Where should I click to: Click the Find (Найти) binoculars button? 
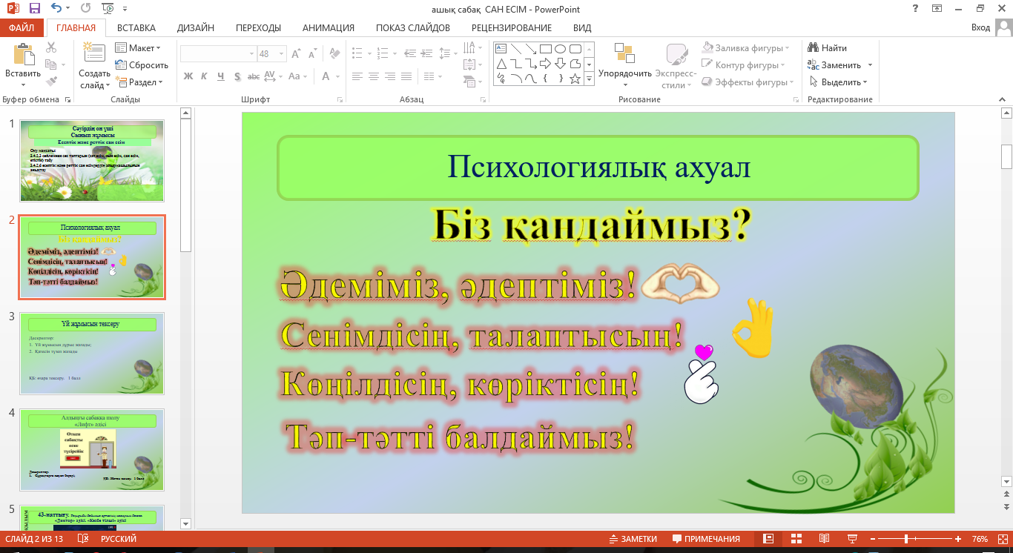coord(828,47)
